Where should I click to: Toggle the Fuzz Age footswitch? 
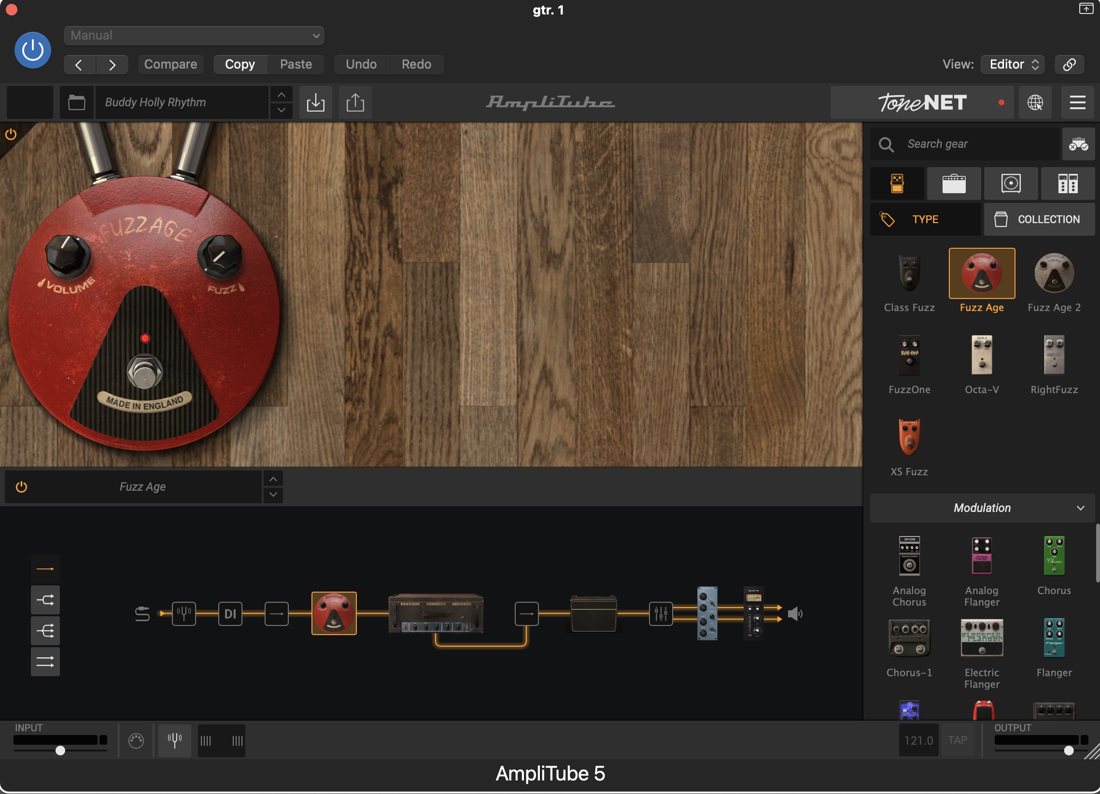pos(144,372)
